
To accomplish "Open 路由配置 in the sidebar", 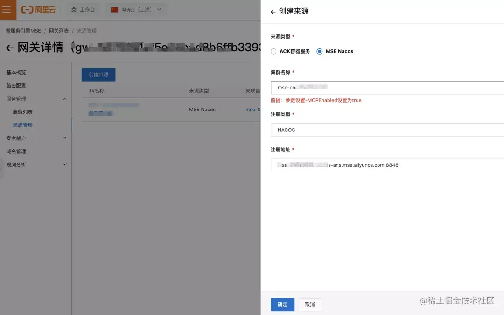I will pyautogui.click(x=16, y=85).
